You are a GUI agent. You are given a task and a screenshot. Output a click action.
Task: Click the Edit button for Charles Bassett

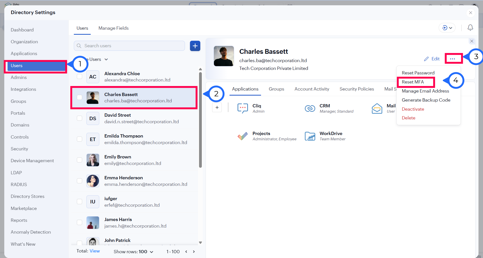(432, 59)
